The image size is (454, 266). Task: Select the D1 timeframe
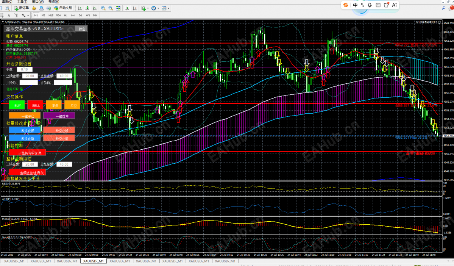click(x=81, y=16)
